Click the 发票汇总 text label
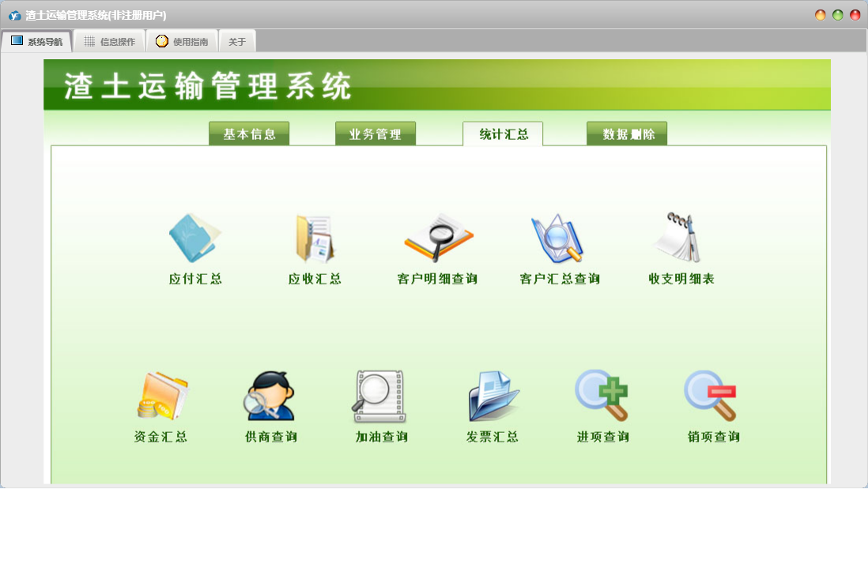The width and height of the screenshot is (868, 568). click(492, 437)
